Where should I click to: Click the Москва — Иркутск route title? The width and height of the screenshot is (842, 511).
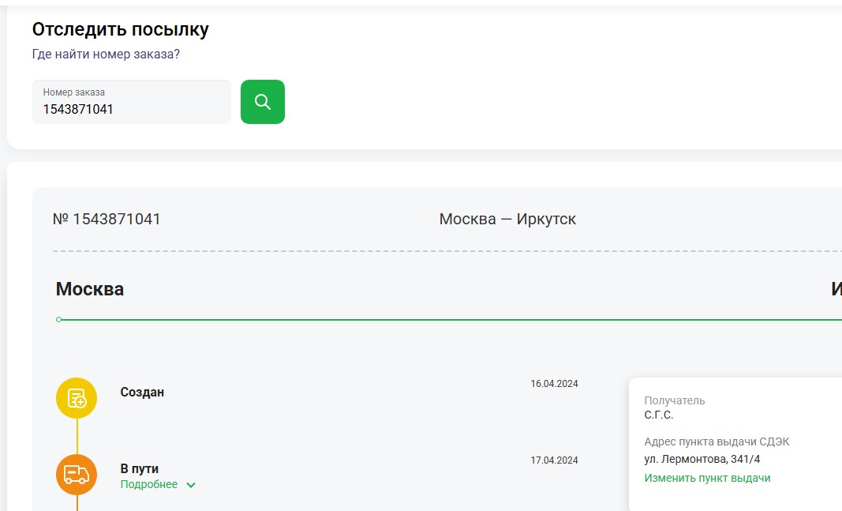(x=507, y=219)
